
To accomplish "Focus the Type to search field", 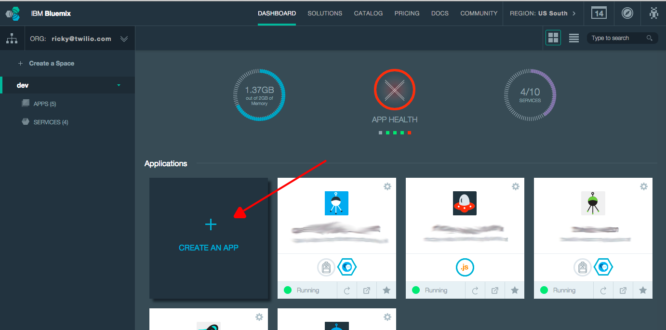I will click(x=622, y=38).
